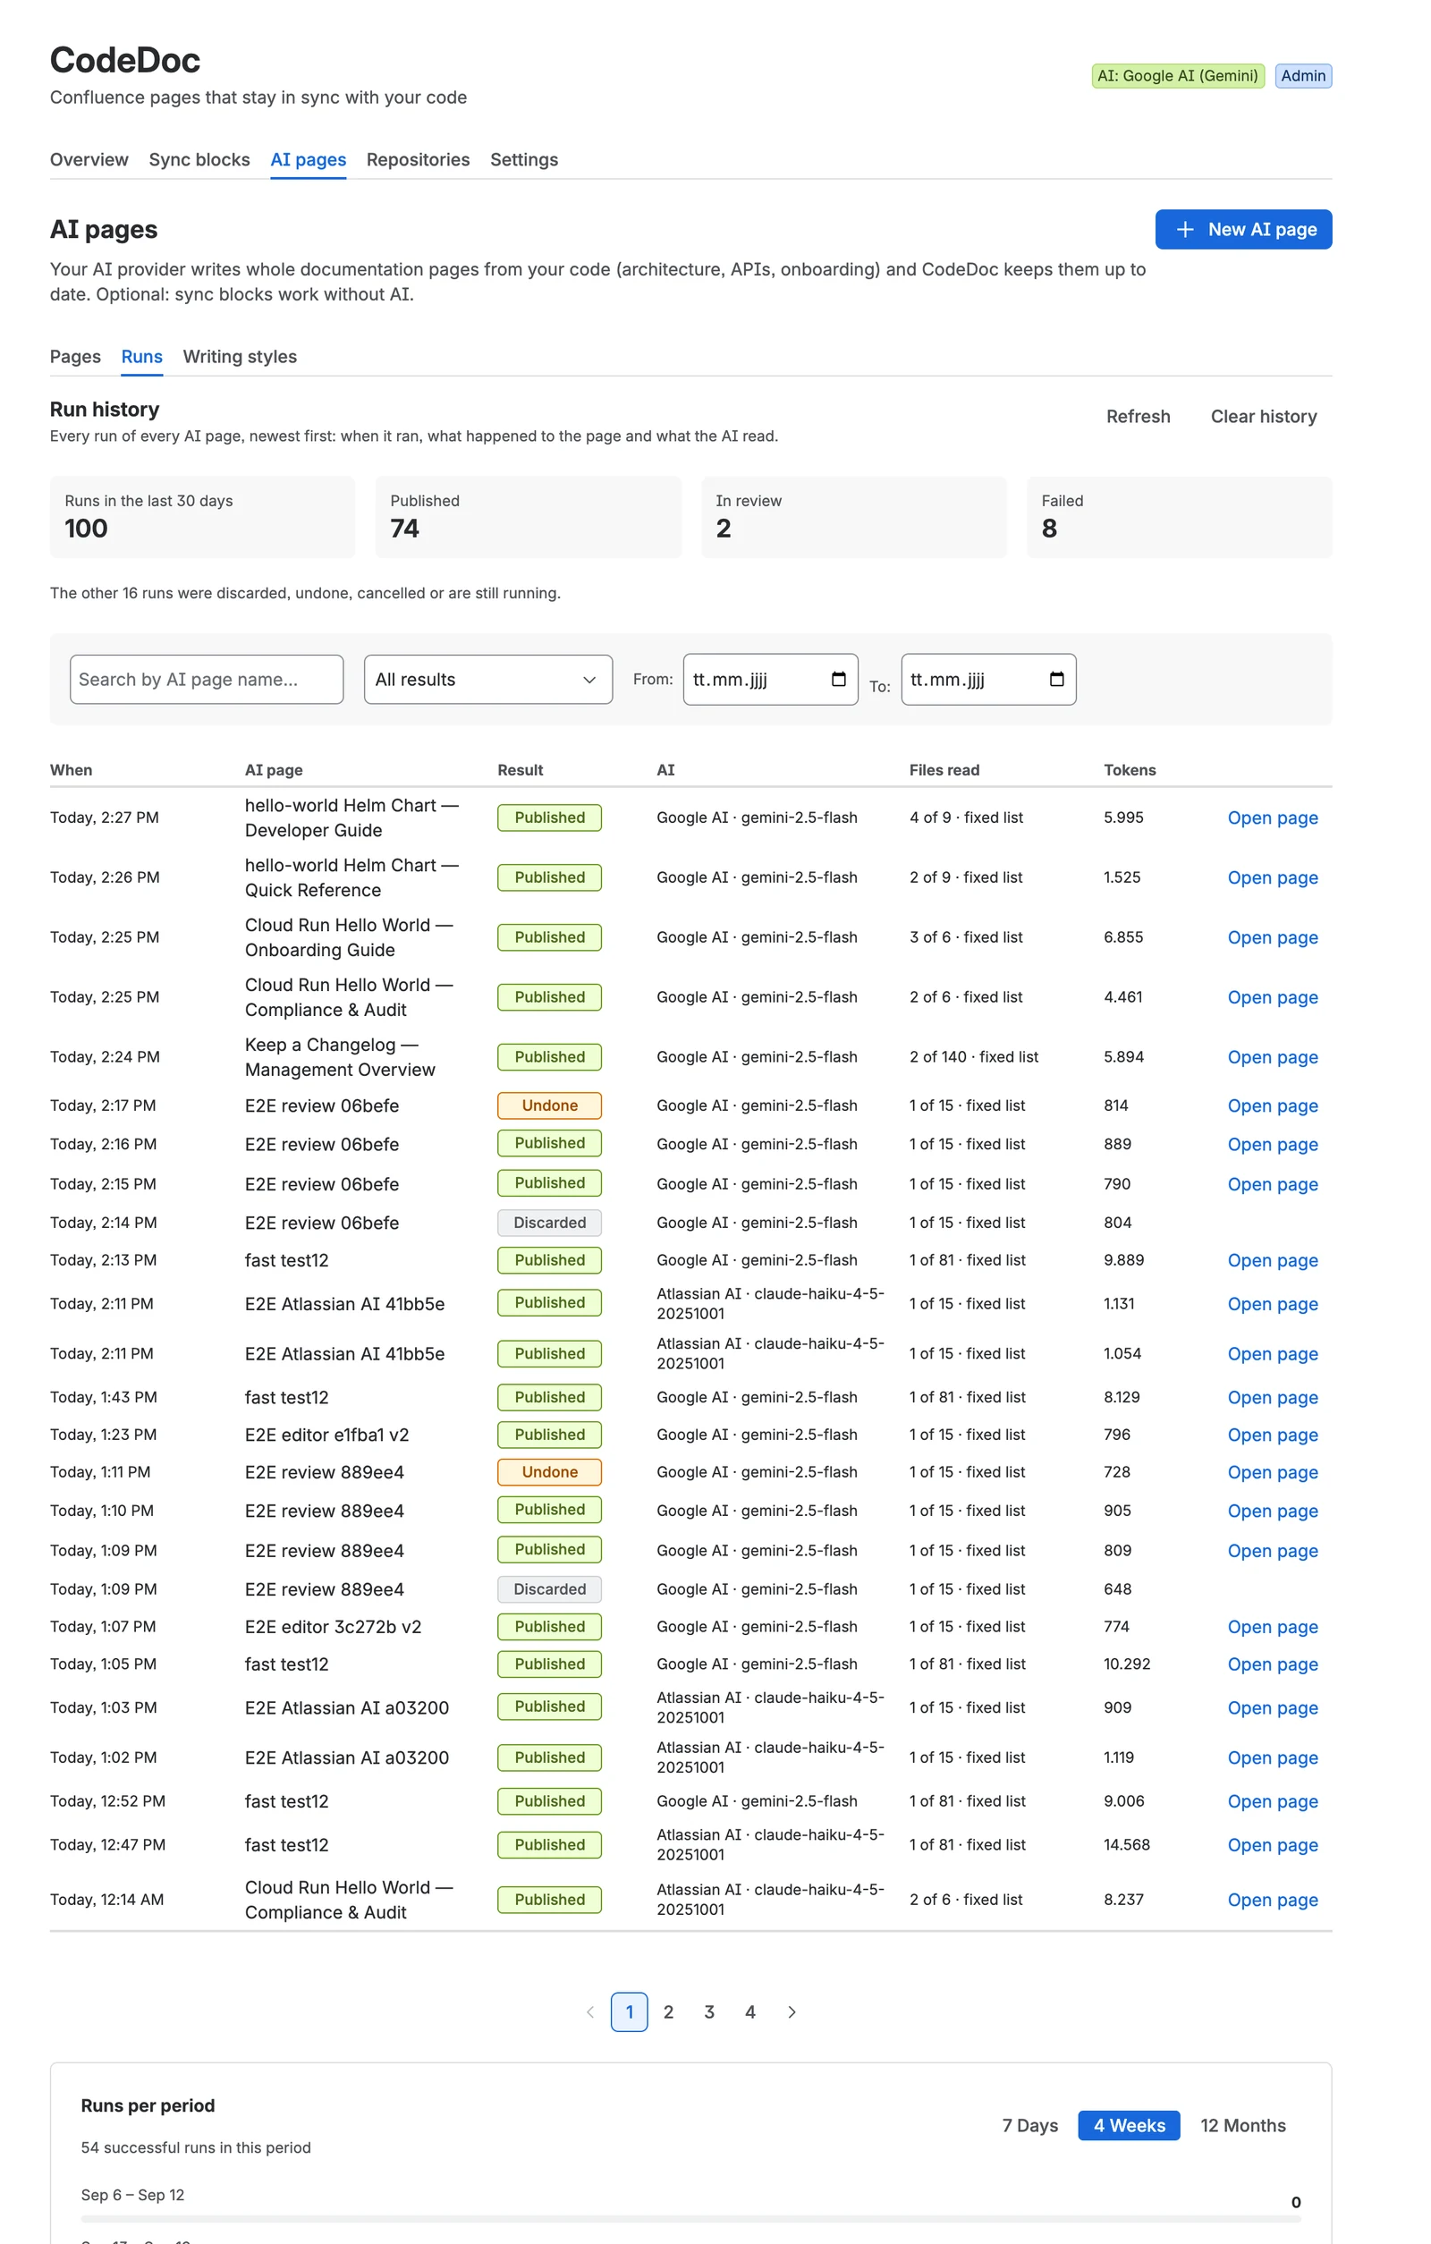The image size is (1431, 2244).
Task: Click the plus icon on New AI page
Action: click(1184, 229)
